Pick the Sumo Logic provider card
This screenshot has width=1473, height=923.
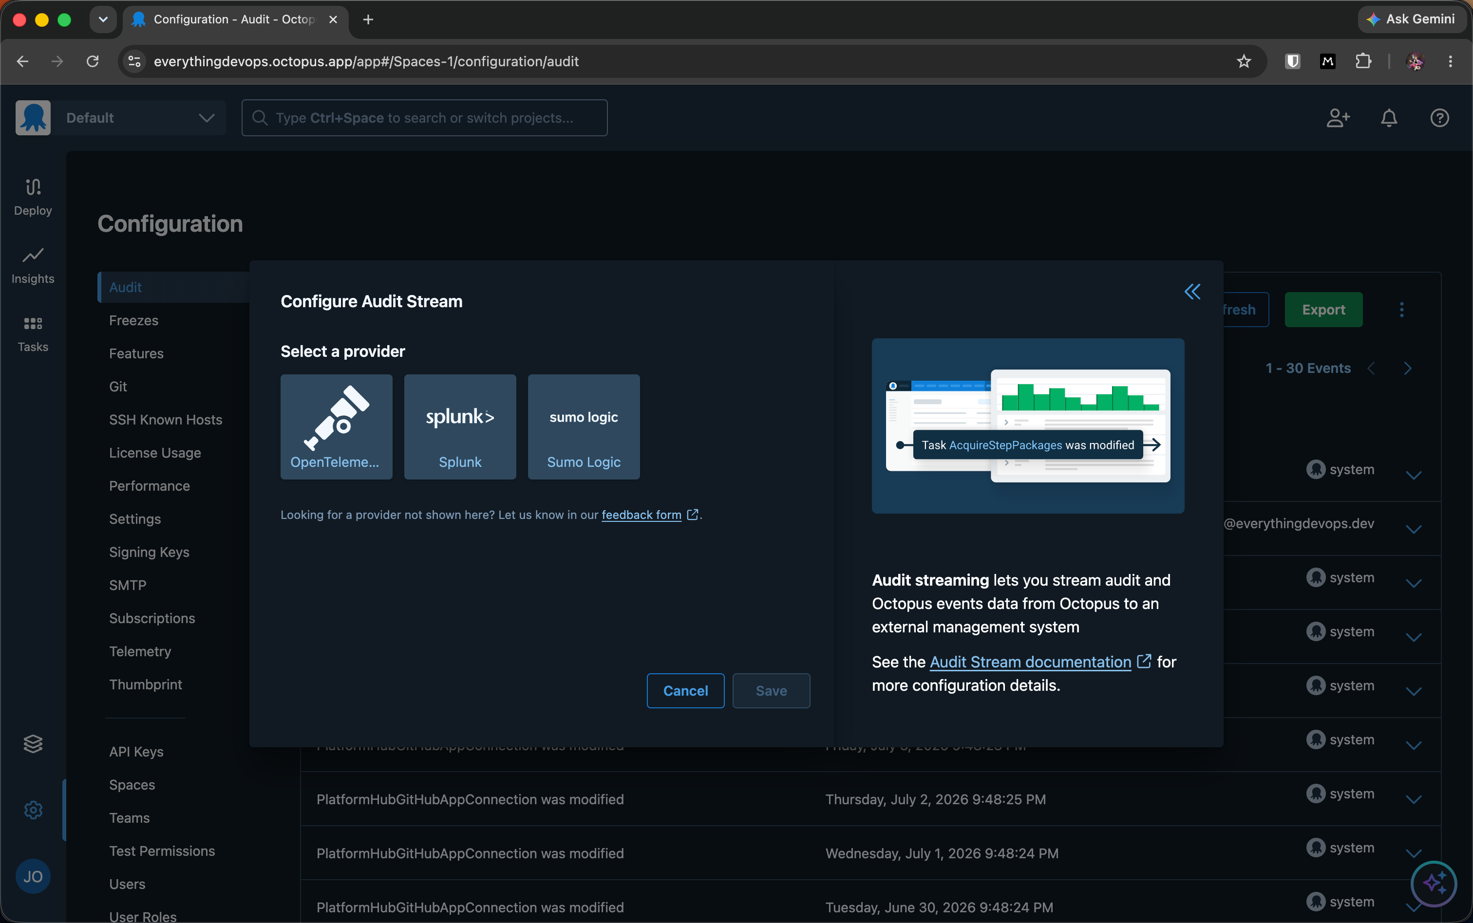[x=584, y=427]
